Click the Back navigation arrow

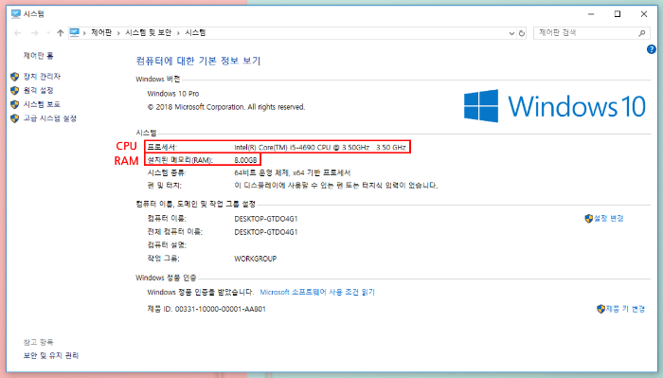[18, 33]
